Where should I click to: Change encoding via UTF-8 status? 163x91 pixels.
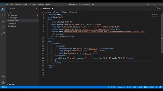(129, 87)
